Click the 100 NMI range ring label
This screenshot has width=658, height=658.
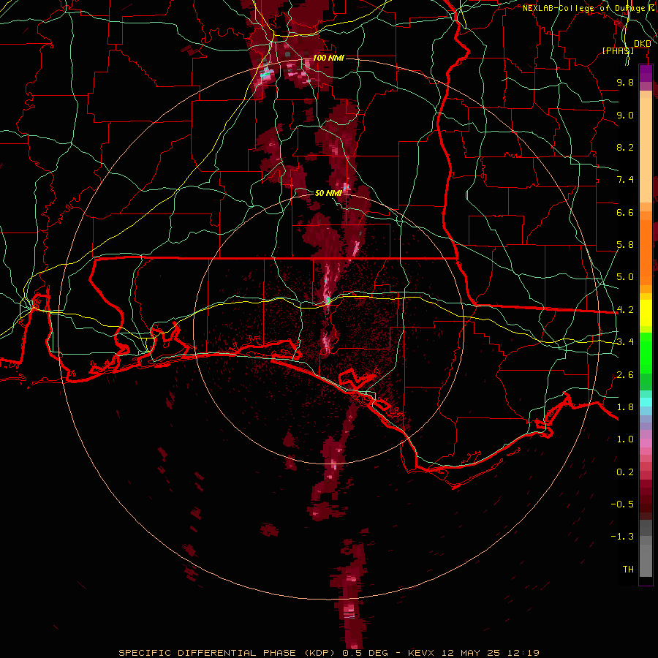pos(328,58)
